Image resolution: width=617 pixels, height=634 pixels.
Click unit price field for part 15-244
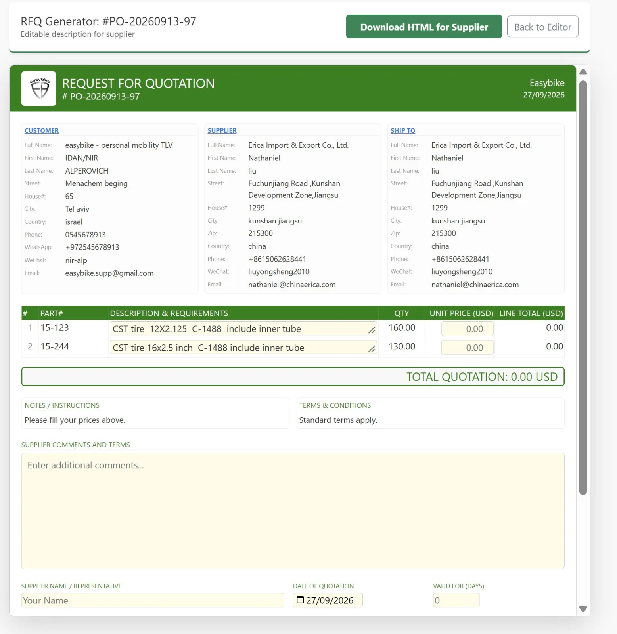[x=467, y=348]
